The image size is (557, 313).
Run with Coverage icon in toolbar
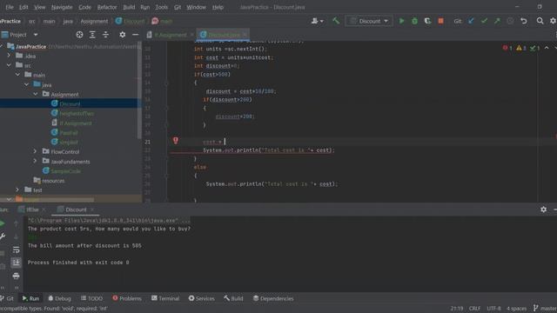pos(427,21)
